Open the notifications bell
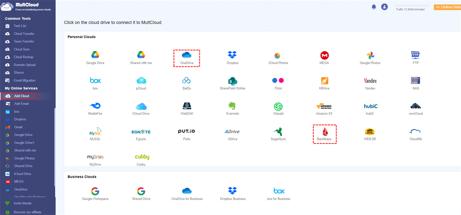Image resolution: width=461 pixels, height=215 pixels. [373, 7]
